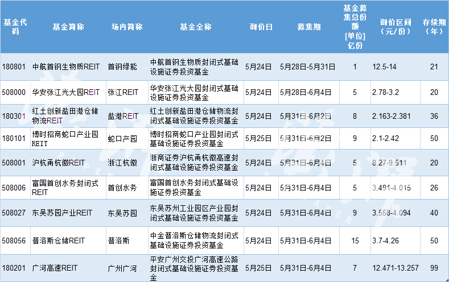Select fund code 508006
The width and height of the screenshot is (449, 282).
pos(14,188)
